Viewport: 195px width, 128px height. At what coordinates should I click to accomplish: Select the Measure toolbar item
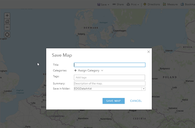(170, 4)
